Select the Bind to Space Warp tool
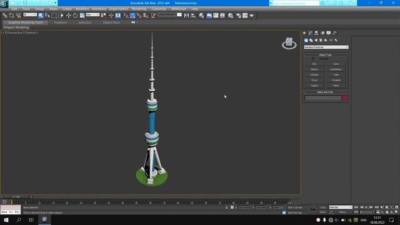 pyautogui.click(x=18, y=16)
